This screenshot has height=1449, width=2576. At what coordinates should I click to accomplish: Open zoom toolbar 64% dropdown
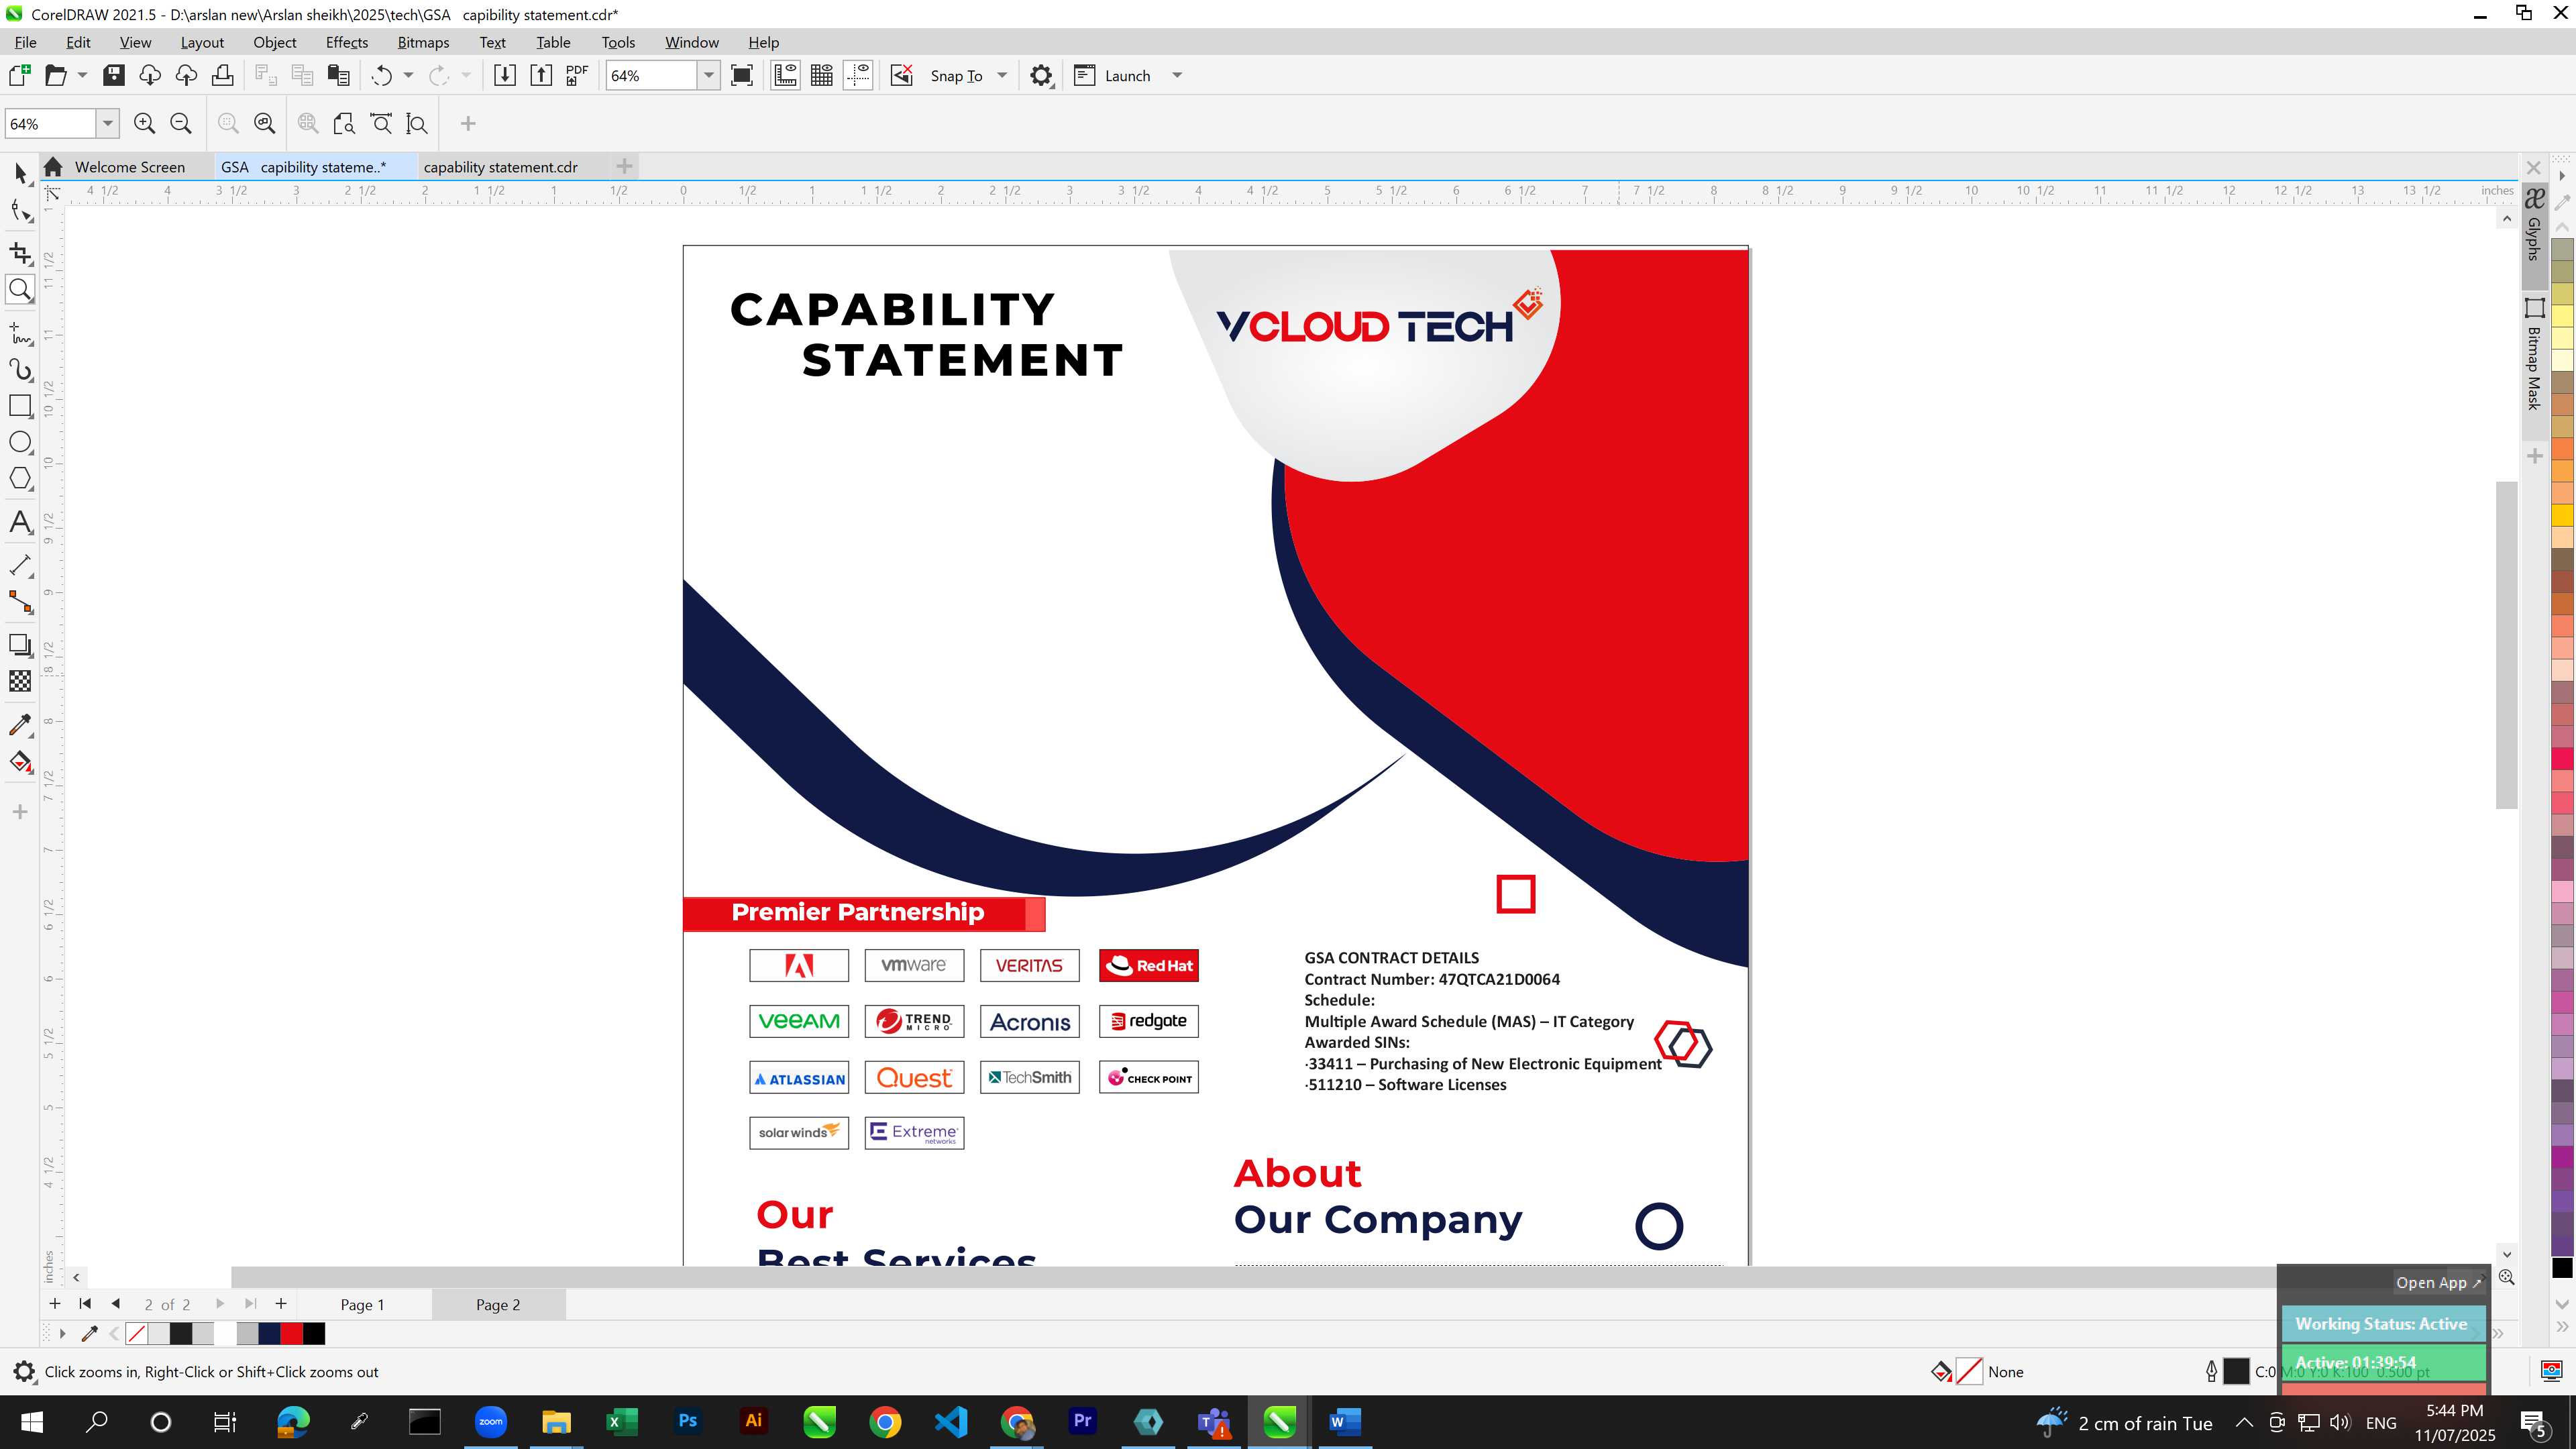coord(107,124)
